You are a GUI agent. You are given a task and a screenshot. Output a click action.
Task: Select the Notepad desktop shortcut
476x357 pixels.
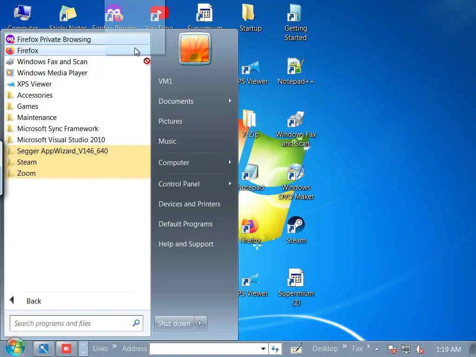click(251, 177)
